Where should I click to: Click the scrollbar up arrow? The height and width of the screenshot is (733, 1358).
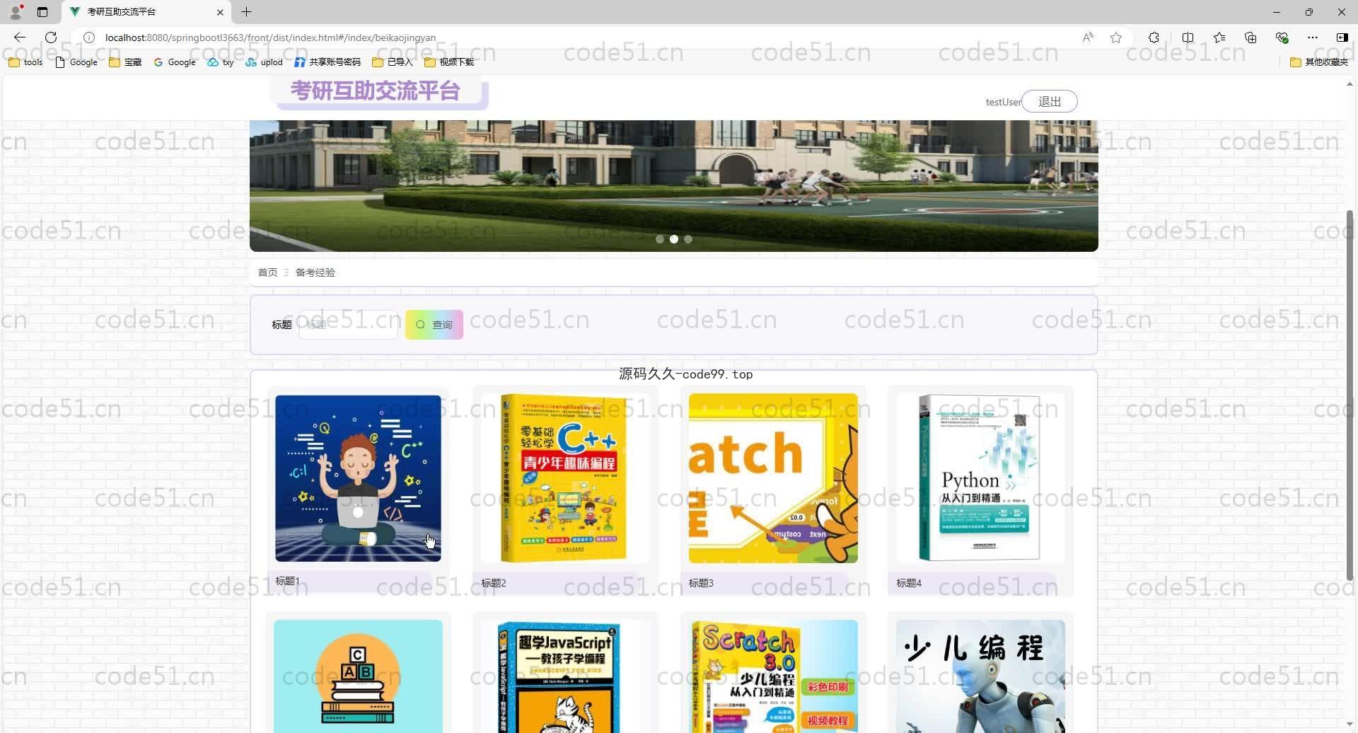coord(1350,83)
